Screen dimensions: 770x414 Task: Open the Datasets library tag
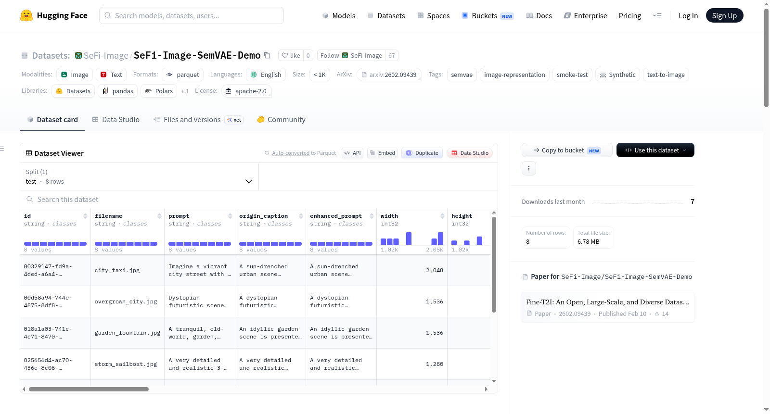pos(73,91)
